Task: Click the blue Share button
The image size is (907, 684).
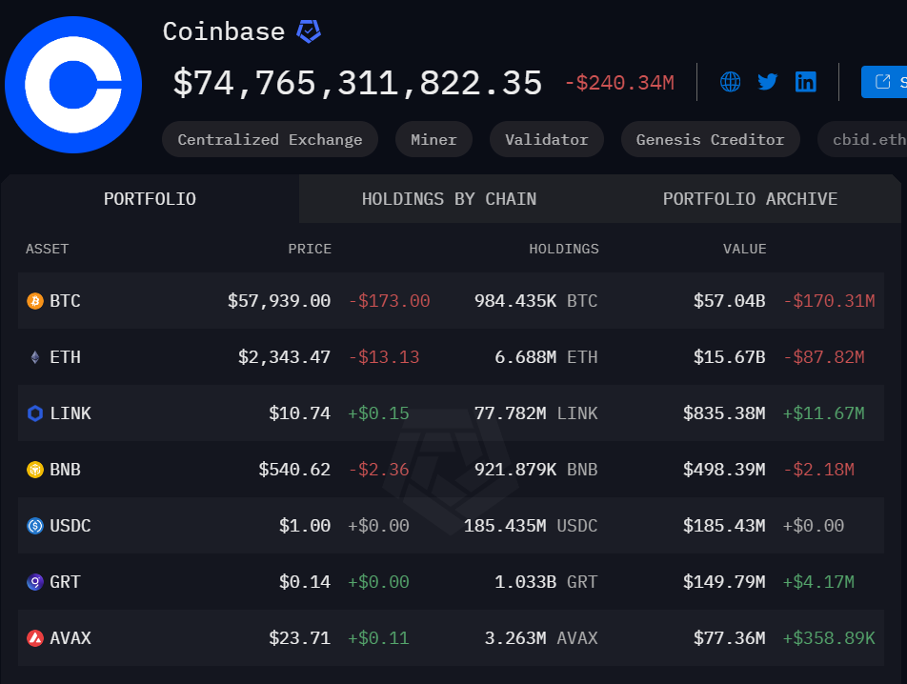Action: point(888,81)
